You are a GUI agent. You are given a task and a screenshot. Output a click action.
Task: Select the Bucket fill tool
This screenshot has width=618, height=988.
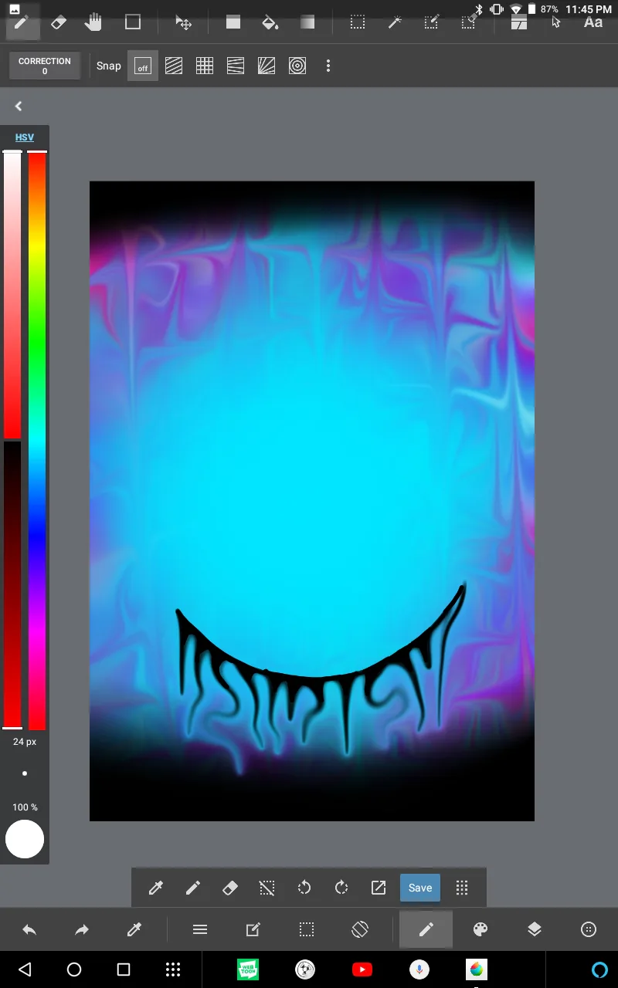pyautogui.click(x=270, y=22)
